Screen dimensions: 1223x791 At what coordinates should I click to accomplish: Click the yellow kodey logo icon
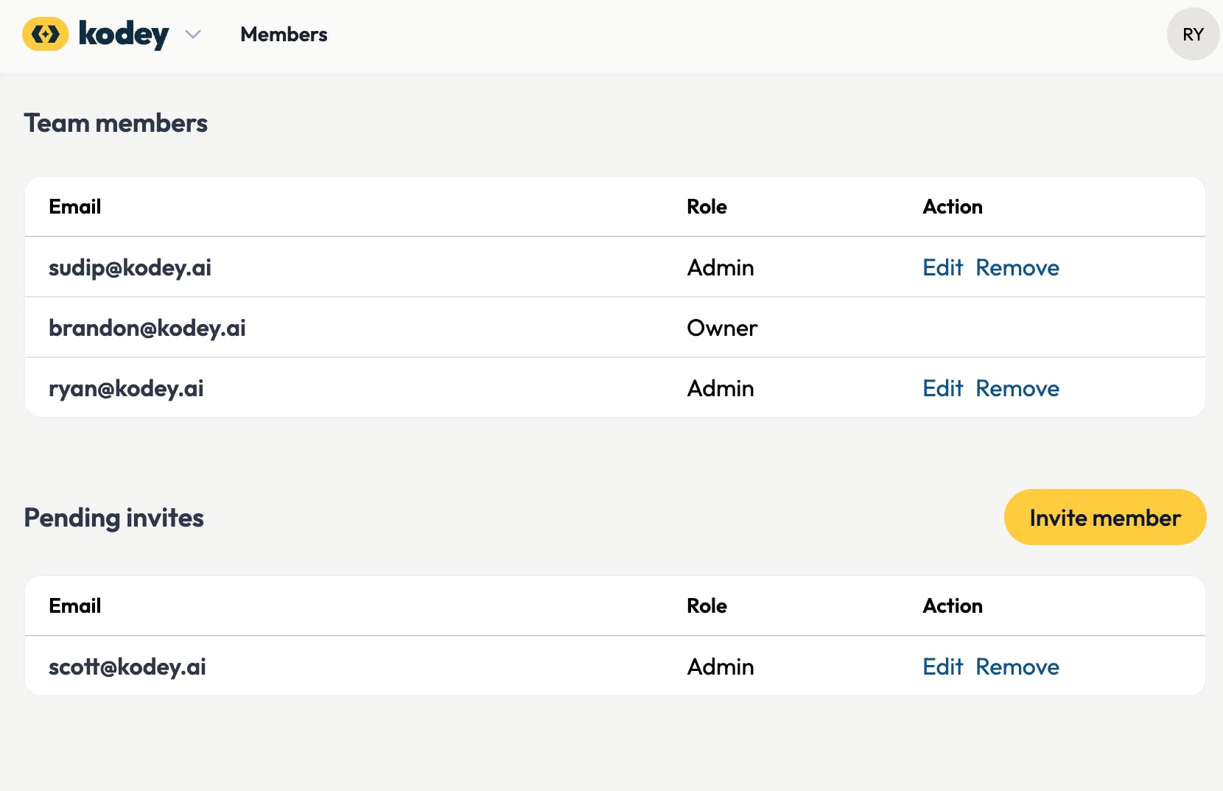click(45, 34)
